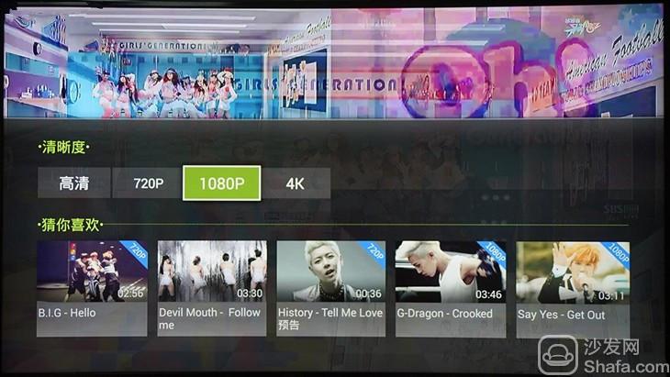Click the 1080P badge on Say Yes thumbnail

coord(617,253)
